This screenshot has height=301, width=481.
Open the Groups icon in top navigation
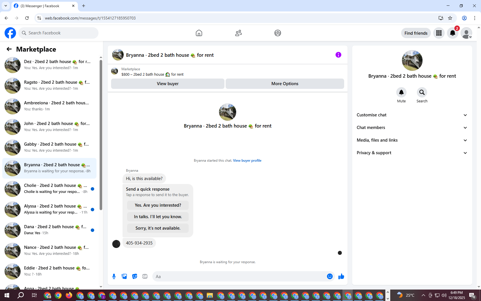278,33
